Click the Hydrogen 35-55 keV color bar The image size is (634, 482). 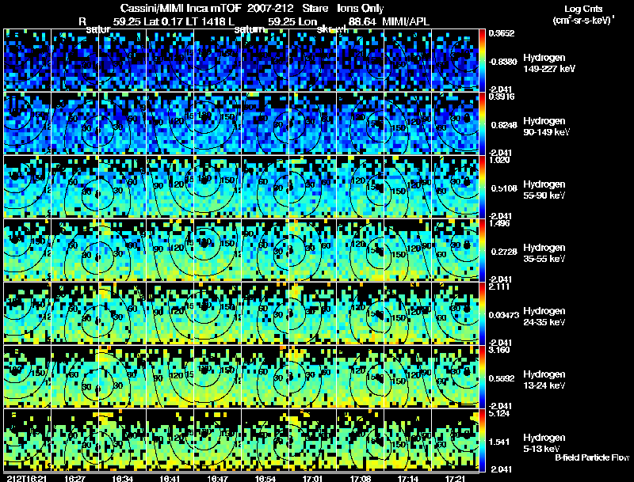[482, 250]
